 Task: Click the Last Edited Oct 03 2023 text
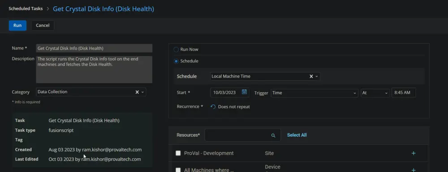pyautogui.click(x=95, y=159)
